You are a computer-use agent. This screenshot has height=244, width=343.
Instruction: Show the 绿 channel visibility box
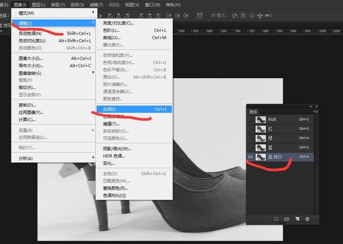click(250, 138)
